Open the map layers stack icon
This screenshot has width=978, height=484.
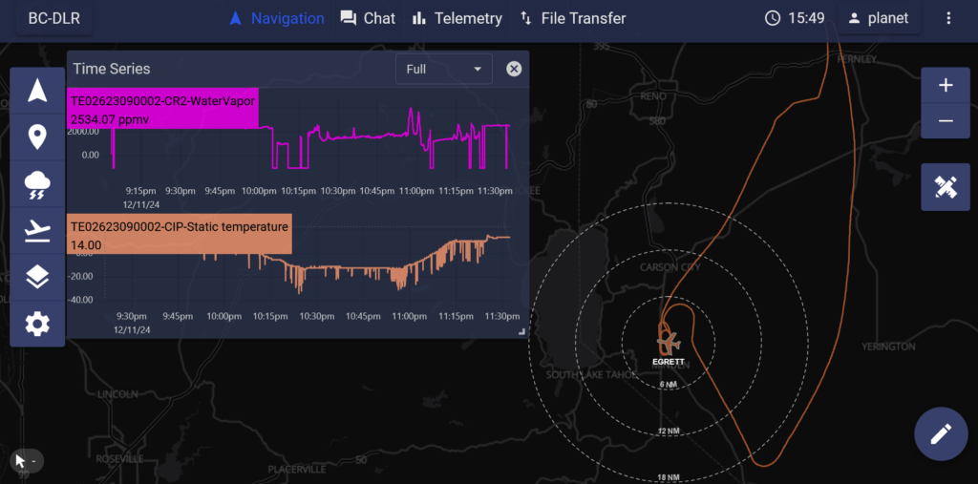tap(37, 278)
